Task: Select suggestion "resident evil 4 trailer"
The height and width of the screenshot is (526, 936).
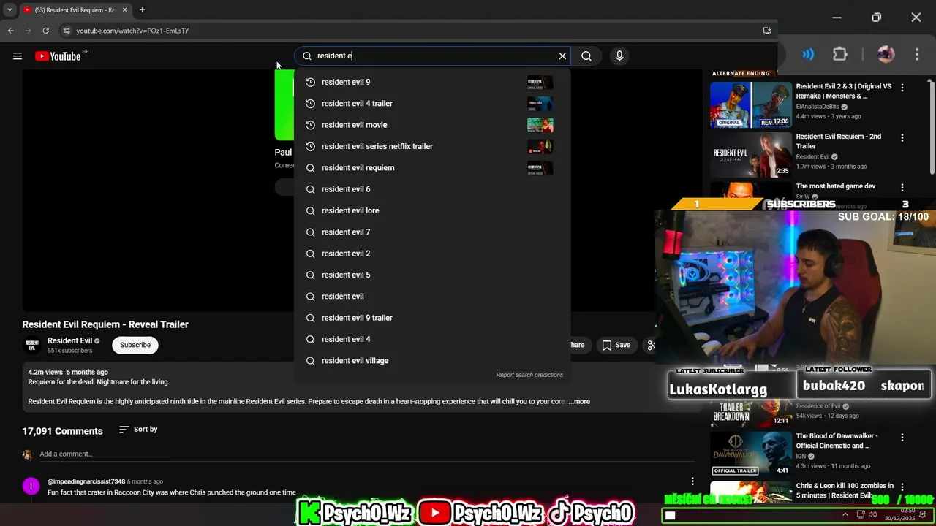Action: coord(431,103)
